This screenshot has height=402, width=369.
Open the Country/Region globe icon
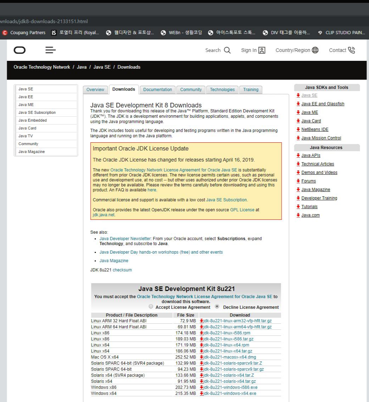point(315,50)
